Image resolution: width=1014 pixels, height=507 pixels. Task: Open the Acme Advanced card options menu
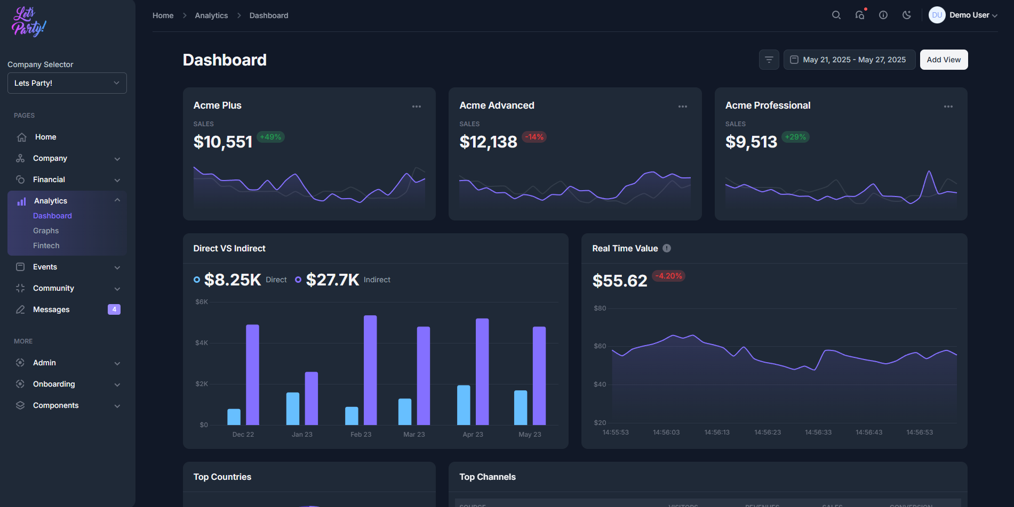(x=683, y=107)
